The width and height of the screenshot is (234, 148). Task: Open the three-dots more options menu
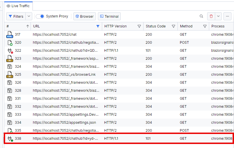click(x=227, y=16)
